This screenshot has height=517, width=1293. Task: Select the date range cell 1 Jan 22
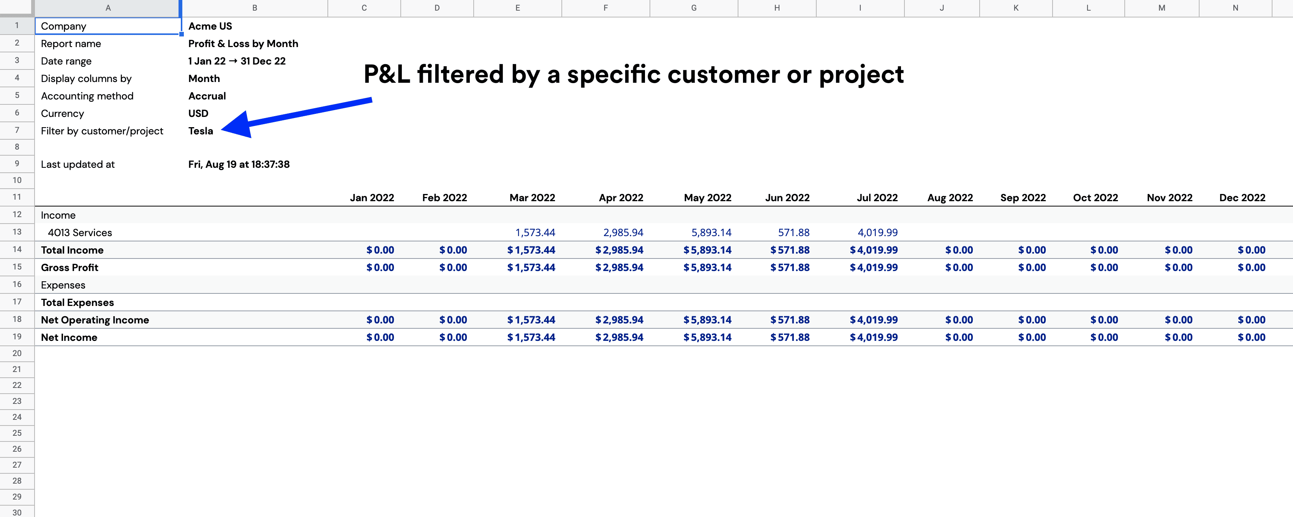(236, 61)
